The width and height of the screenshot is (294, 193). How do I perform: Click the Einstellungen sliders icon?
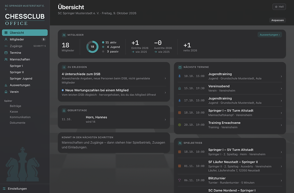4,189
